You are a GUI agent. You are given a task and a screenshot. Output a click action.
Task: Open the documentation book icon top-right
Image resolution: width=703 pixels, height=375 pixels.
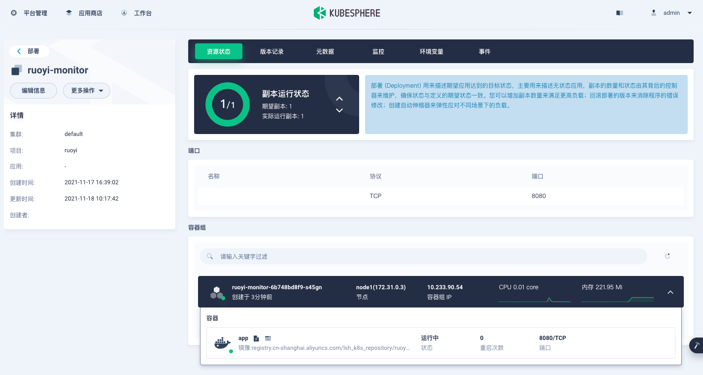tap(619, 12)
